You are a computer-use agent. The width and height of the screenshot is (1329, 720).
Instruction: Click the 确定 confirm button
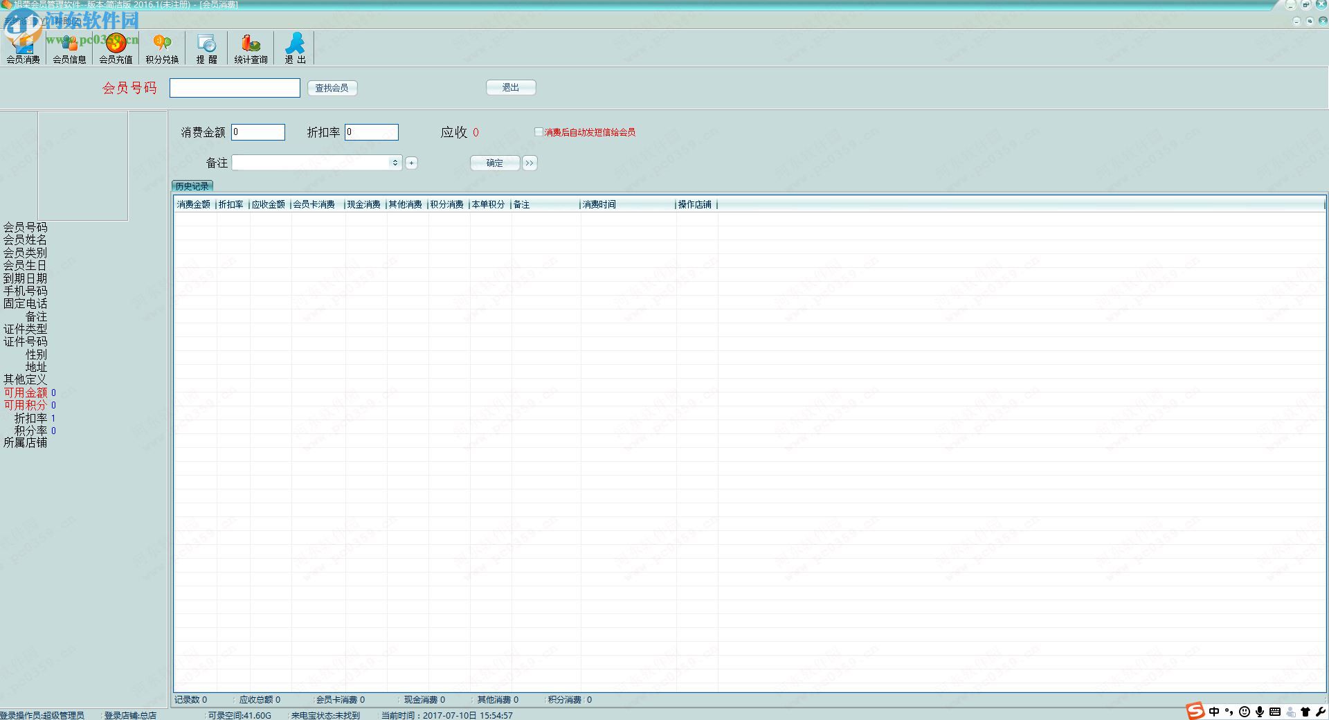(495, 163)
